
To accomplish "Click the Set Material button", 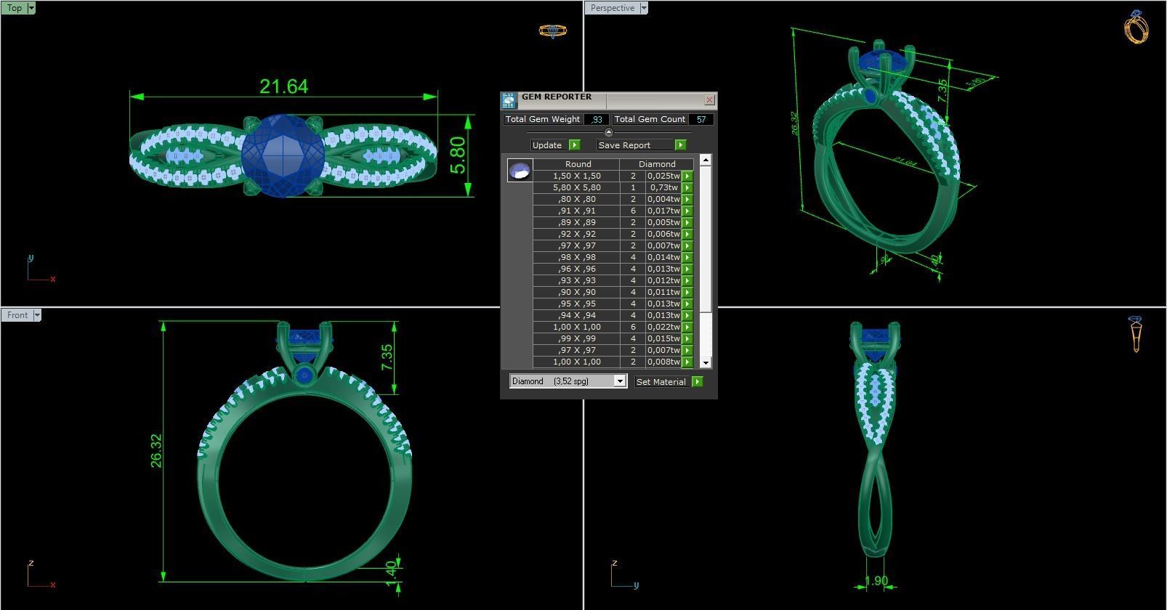I will click(663, 382).
